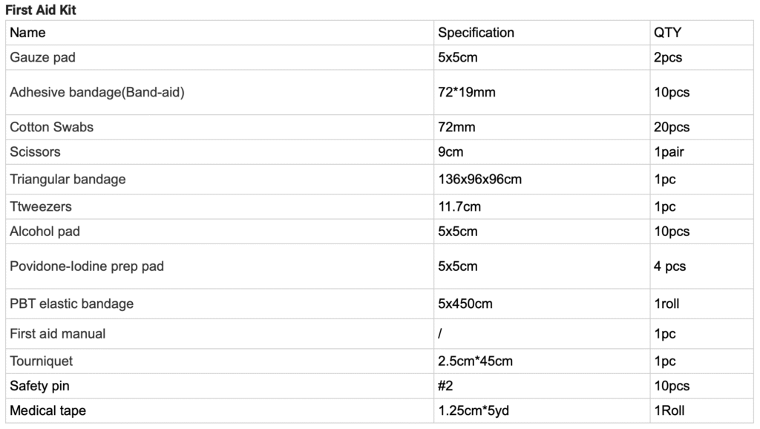760x429 pixels.
Task: Click the 'Scissors' row name cell
Action: pos(35,151)
